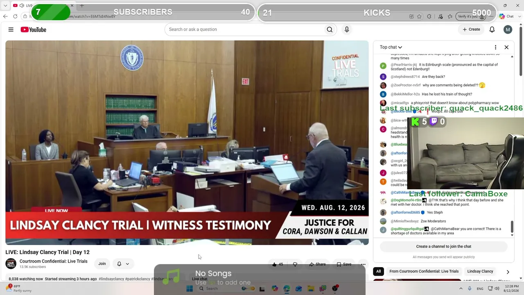Expand the Top chat mode dropdown
524x295 pixels.
tap(391, 47)
